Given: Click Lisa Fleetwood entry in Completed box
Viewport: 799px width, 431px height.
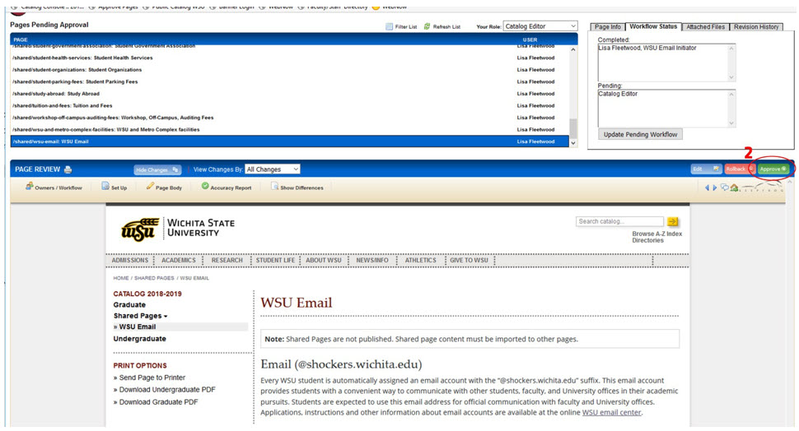Looking at the screenshot, I should (x=647, y=48).
